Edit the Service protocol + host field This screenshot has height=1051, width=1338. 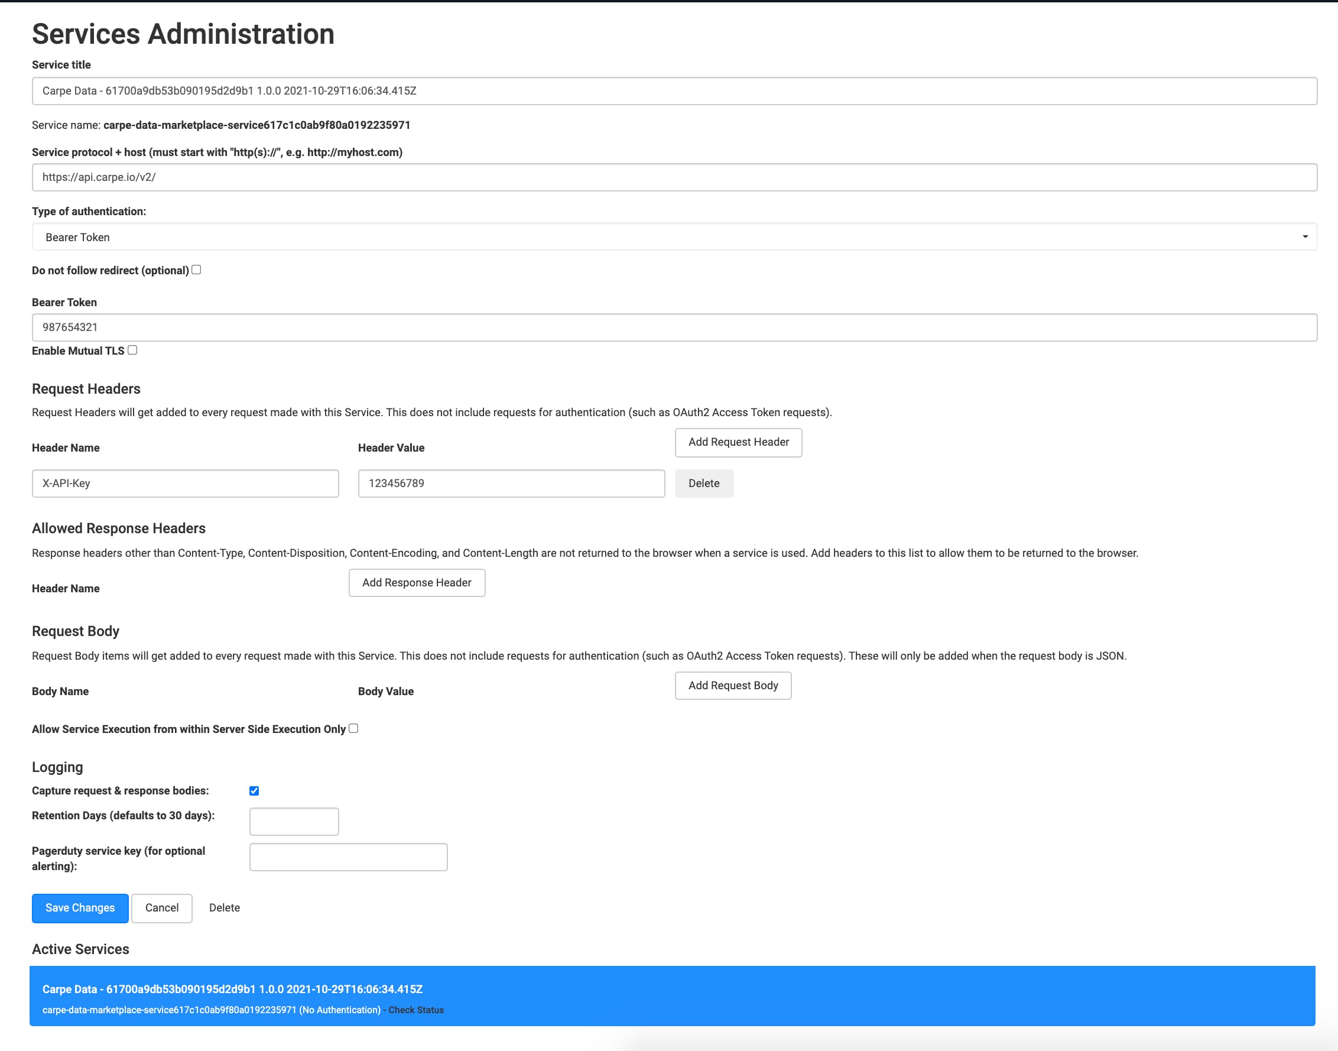[674, 177]
